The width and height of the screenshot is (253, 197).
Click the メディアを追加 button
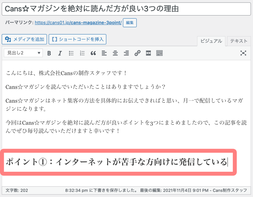[25, 39]
